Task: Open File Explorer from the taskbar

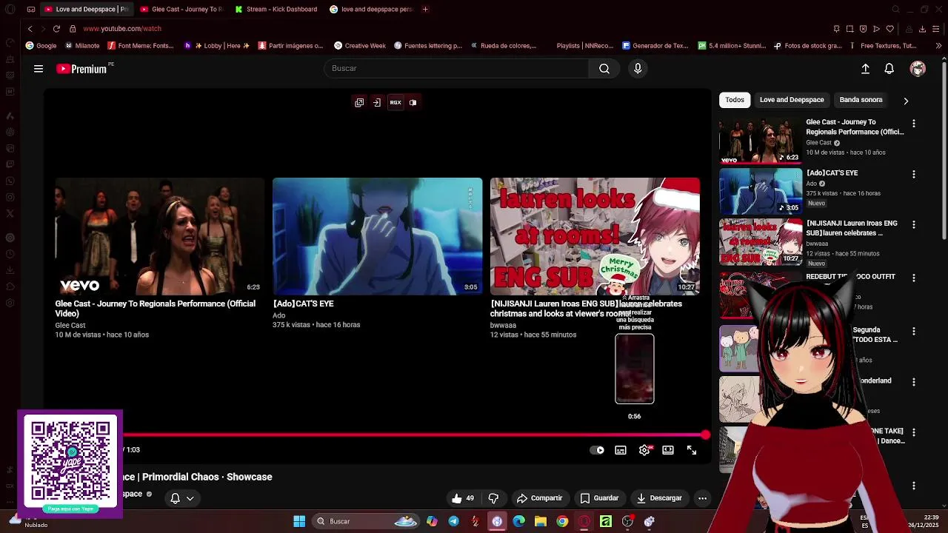Action: (541, 521)
